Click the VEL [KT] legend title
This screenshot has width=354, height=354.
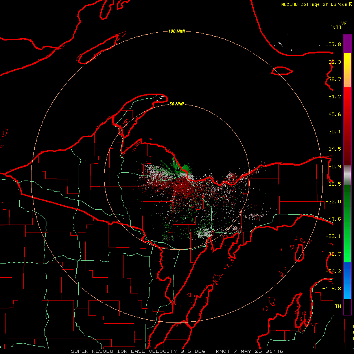coord(340,25)
